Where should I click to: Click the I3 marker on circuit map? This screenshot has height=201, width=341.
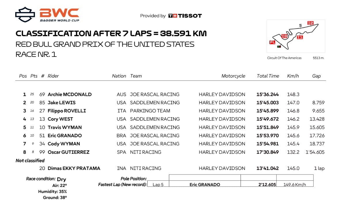(284, 36)
